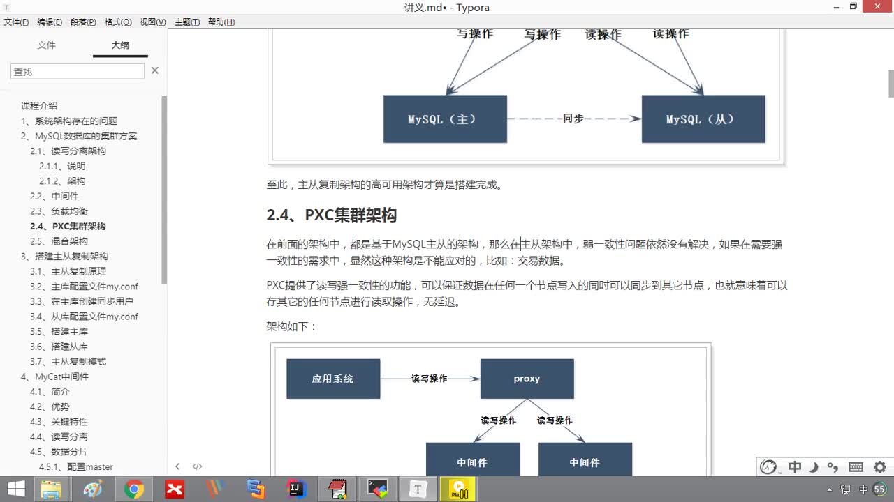Open the 编辑(E) menu

pos(50,22)
